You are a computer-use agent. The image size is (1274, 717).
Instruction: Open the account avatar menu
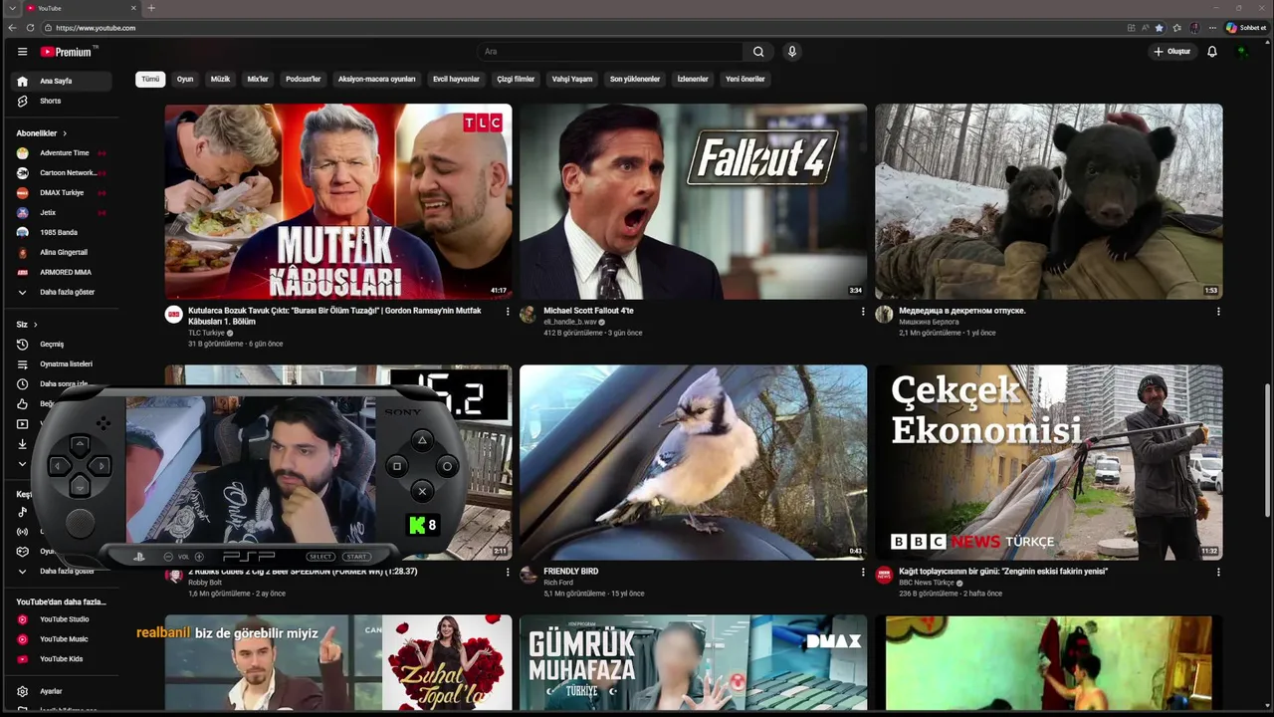pyautogui.click(x=1242, y=52)
